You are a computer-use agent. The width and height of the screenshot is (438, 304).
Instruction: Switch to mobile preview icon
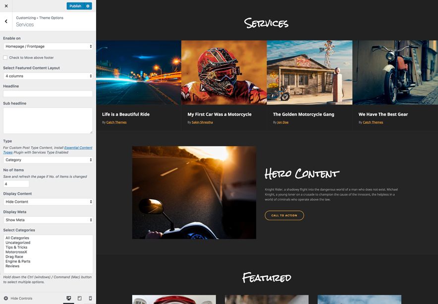90,299
